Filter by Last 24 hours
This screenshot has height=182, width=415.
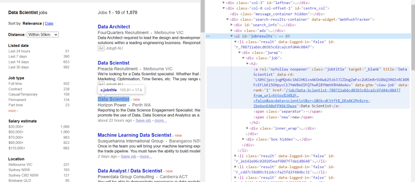pos(19,51)
